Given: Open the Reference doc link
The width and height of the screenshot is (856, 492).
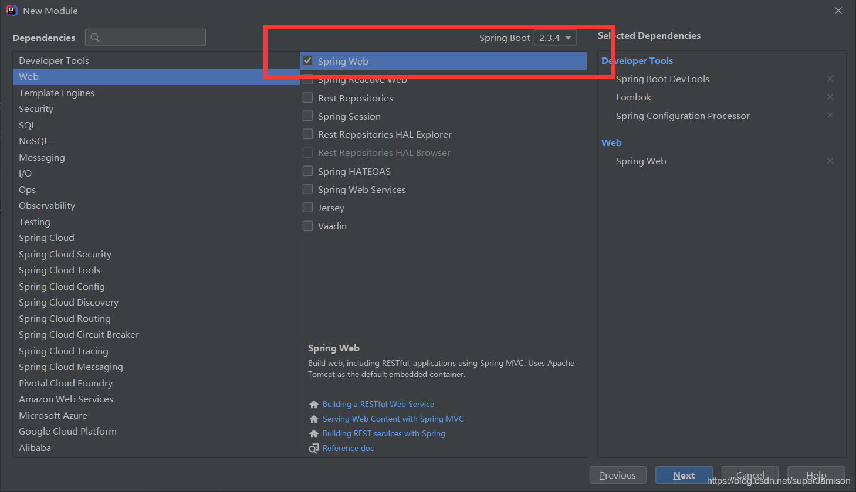Looking at the screenshot, I should (x=349, y=448).
